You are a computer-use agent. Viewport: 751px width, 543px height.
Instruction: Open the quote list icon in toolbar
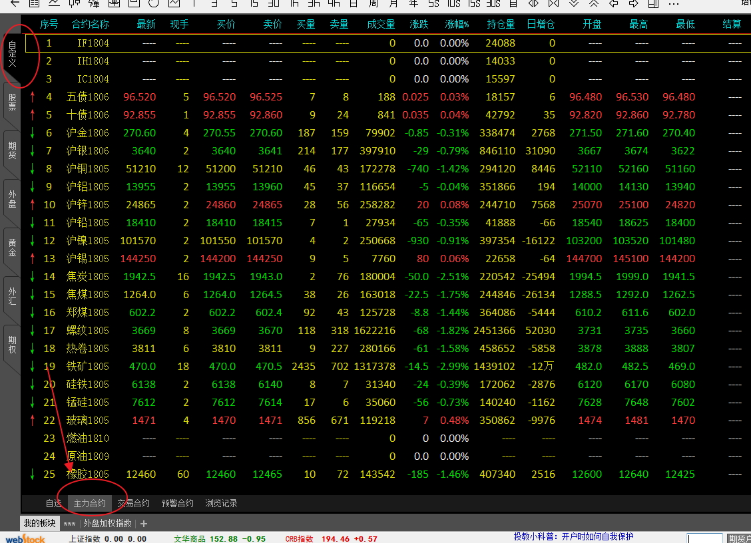35,3
